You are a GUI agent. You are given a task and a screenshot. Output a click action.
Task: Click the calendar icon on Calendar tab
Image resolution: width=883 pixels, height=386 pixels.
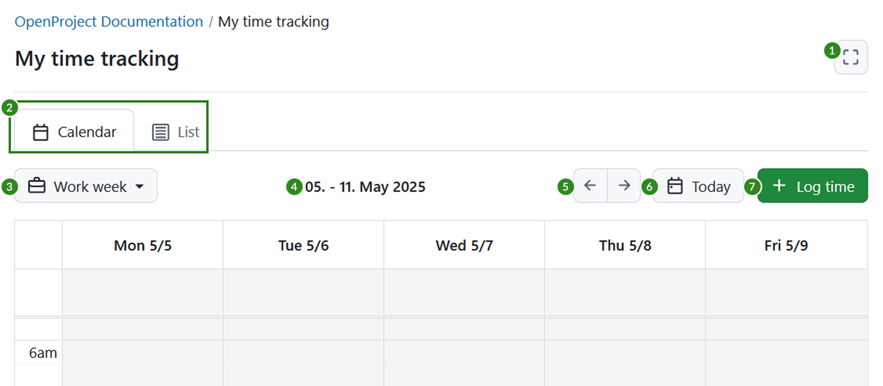(40, 132)
